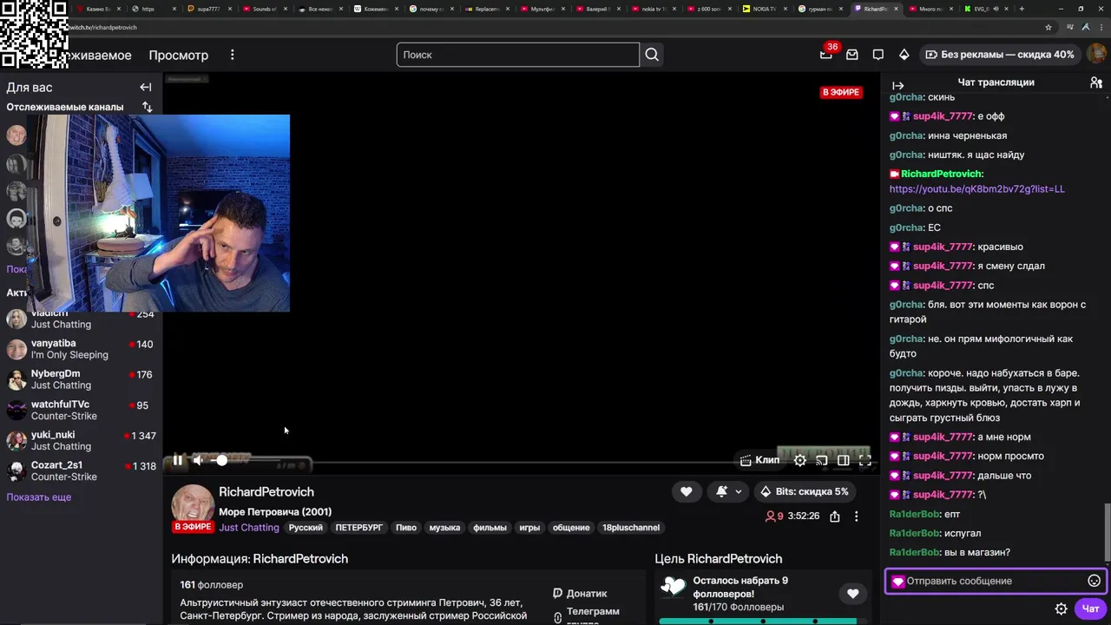Focus the Поиск search field
The image size is (1111, 625).
tap(518, 55)
